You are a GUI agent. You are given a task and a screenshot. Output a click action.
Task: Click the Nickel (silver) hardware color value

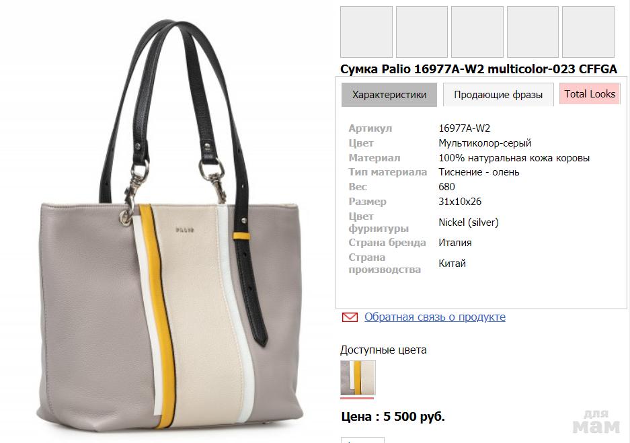point(469,223)
